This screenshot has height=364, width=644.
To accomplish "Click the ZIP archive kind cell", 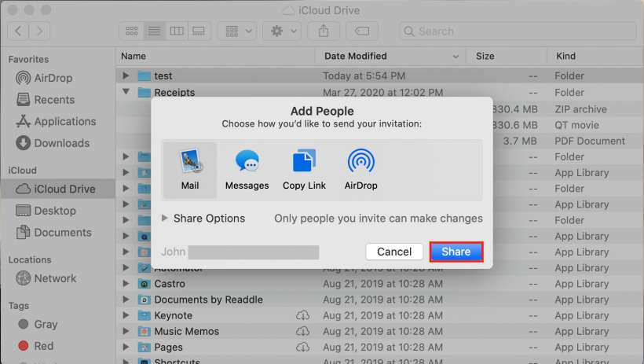I will point(580,109).
